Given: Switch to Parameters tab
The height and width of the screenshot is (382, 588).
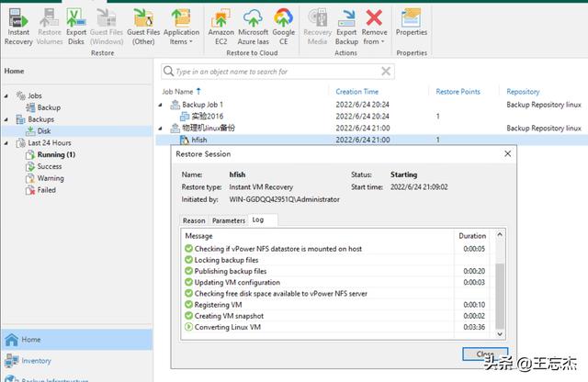Looking at the screenshot, I should [229, 220].
